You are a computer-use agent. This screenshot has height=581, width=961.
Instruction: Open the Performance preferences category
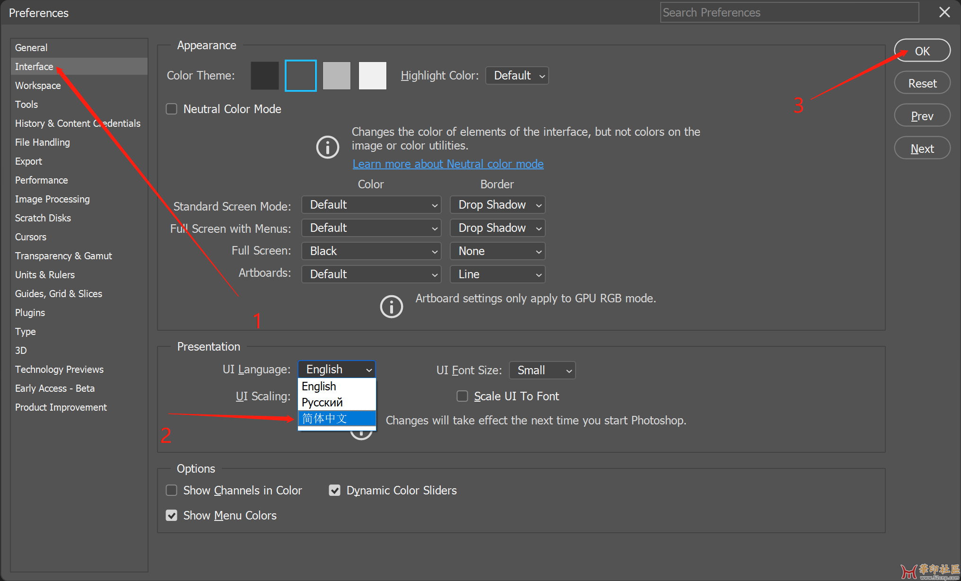pos(42,180)
